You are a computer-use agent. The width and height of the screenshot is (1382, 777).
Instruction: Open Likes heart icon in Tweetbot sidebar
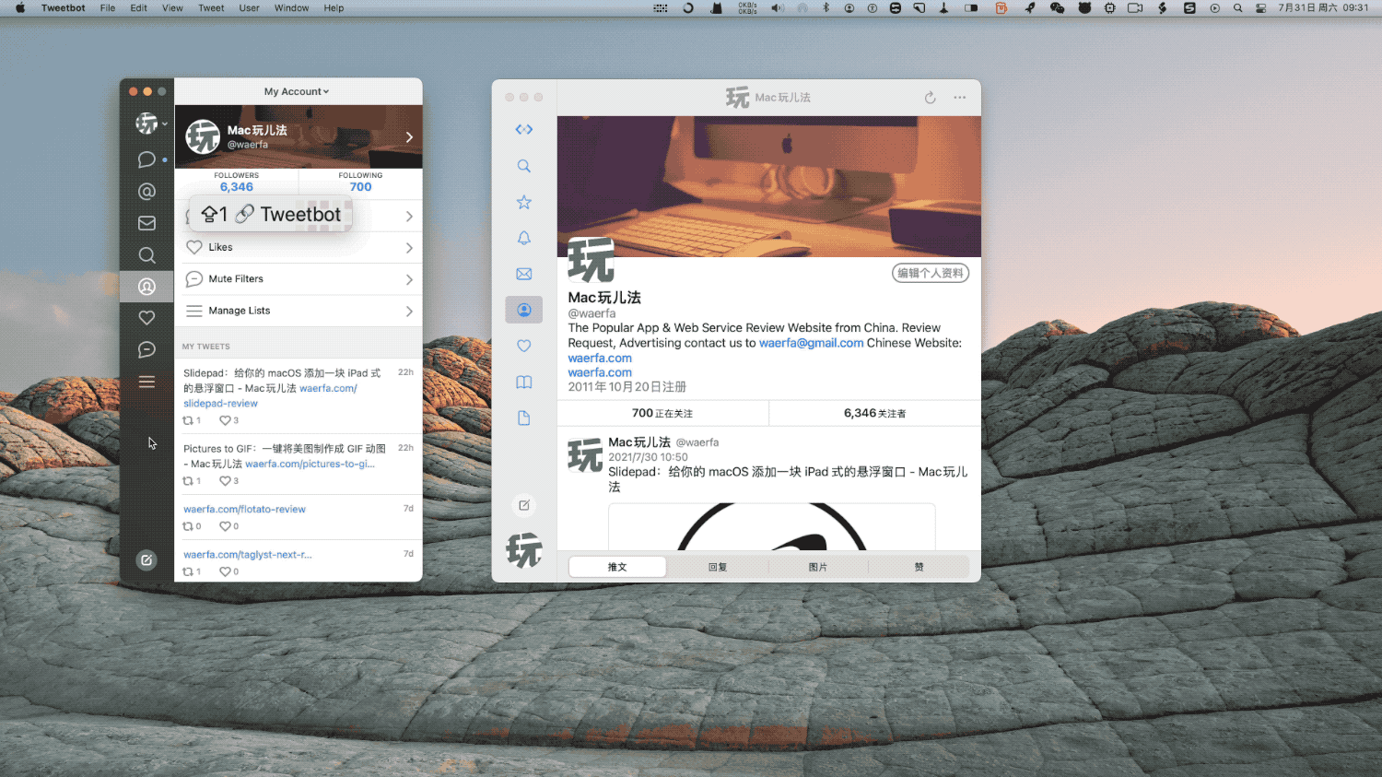click(146, 318)
